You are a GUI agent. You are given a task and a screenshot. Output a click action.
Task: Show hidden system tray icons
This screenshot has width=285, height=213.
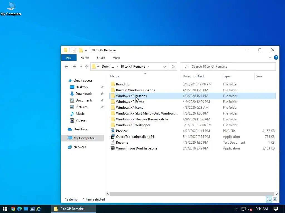(x=237, y=209)
